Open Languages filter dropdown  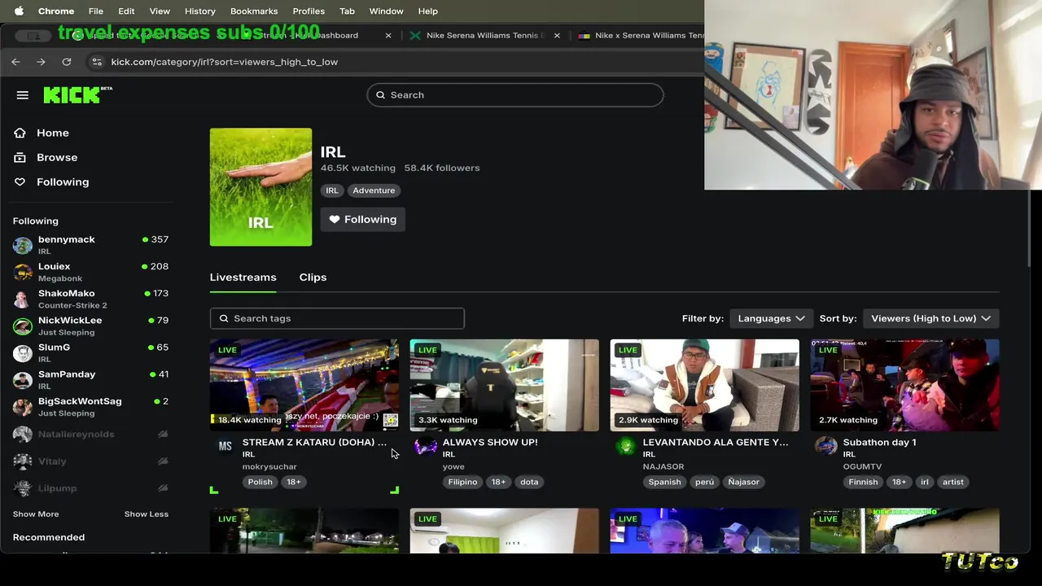click(770, 318)
